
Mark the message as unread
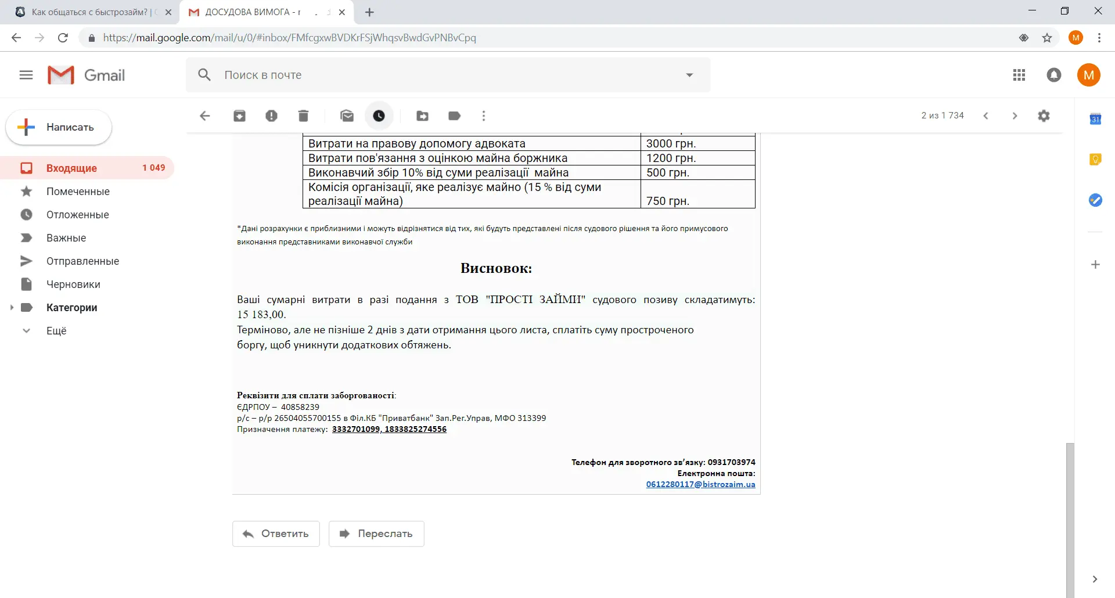347,116
